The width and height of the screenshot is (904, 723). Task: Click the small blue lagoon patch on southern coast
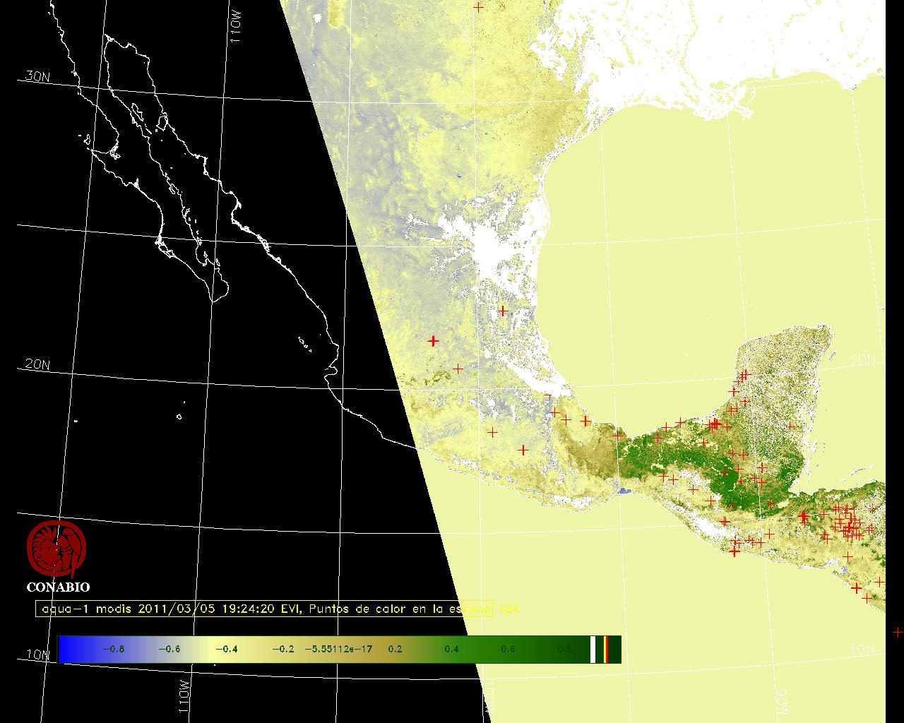pos(624,490)
